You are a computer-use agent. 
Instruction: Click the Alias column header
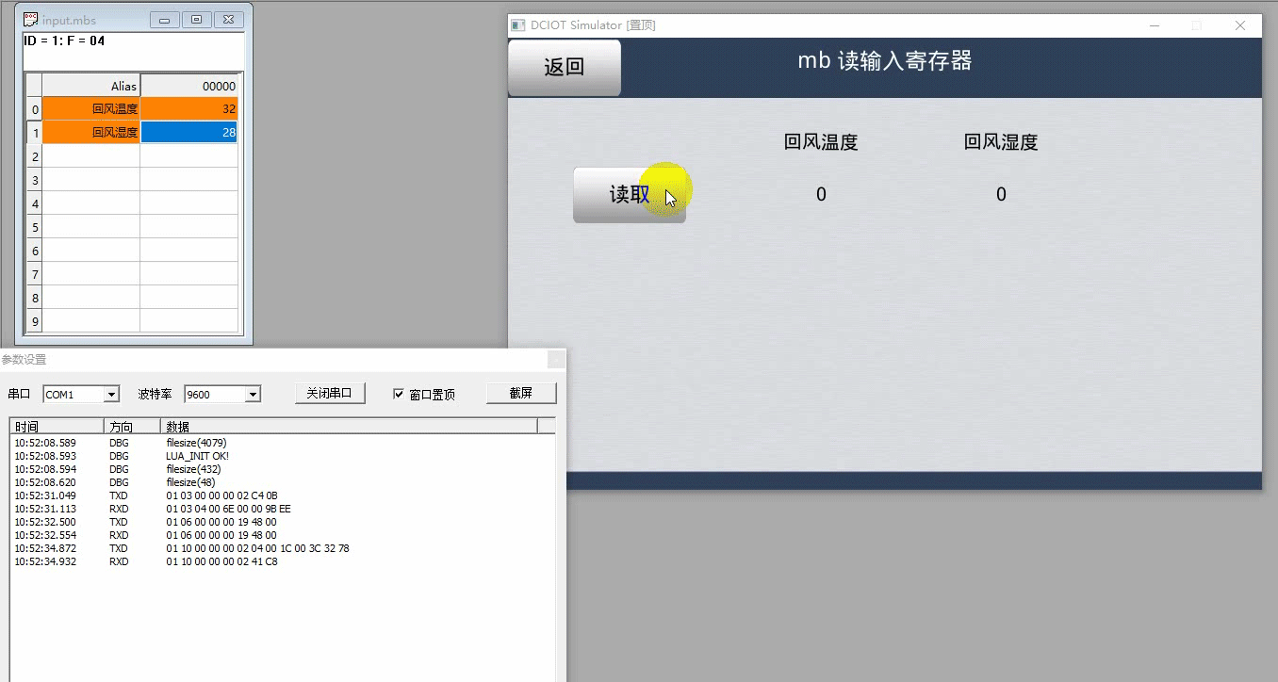click(91, 85)
